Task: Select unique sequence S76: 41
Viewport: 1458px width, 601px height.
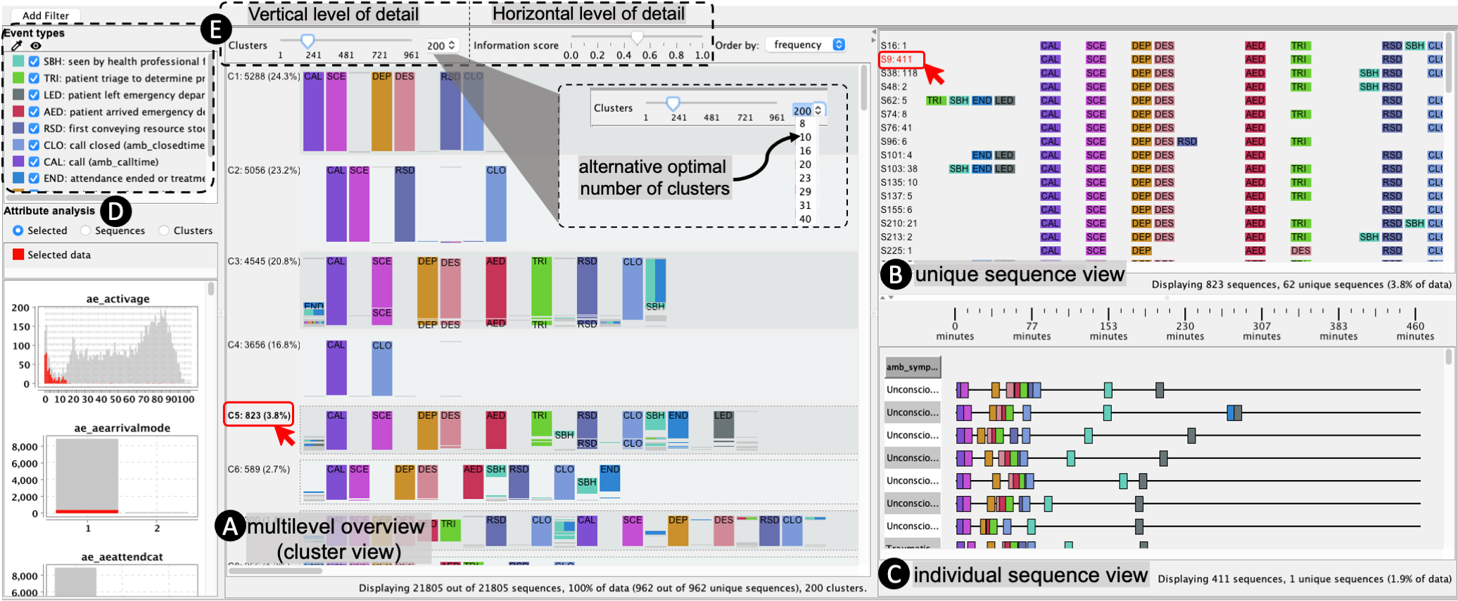Action: click(896, 128)
